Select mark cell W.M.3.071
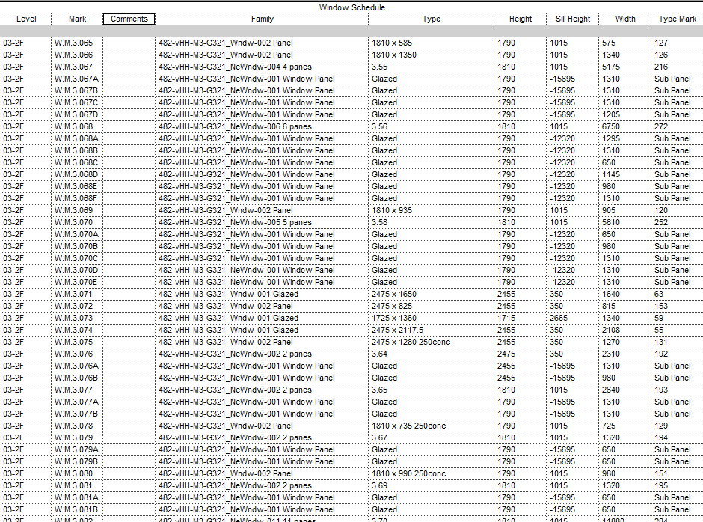703x522 pixels. [77, 294]
